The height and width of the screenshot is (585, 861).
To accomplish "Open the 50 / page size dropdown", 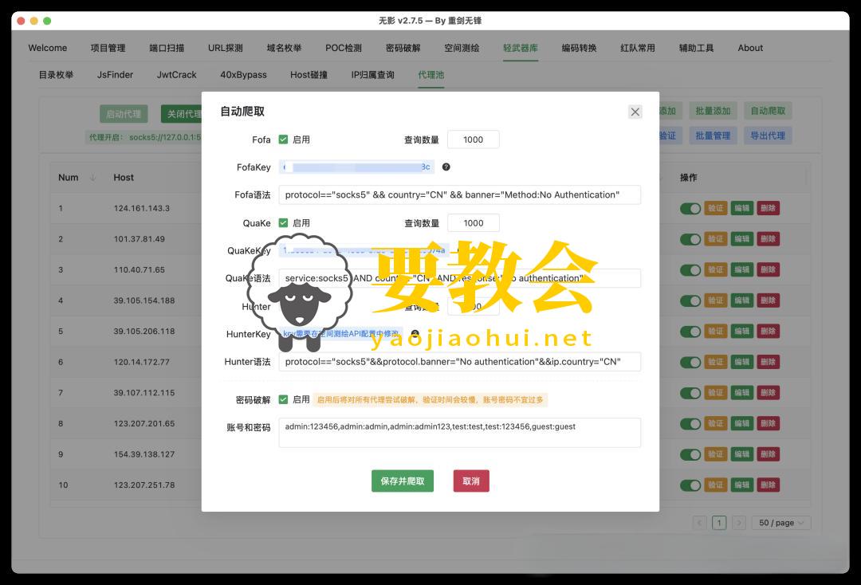I will (x=781, y=523).
